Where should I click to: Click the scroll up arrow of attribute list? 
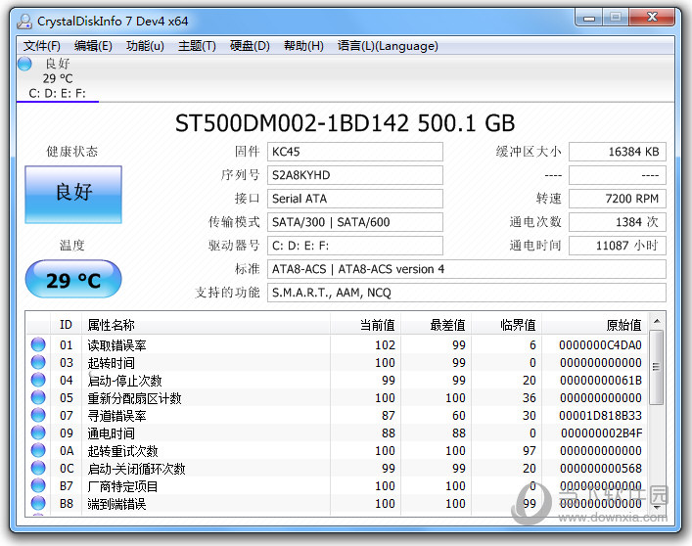click(657, 322)
